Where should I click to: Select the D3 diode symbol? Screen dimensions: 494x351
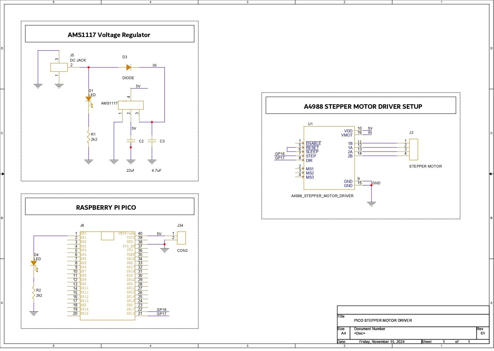pos(129,68)
